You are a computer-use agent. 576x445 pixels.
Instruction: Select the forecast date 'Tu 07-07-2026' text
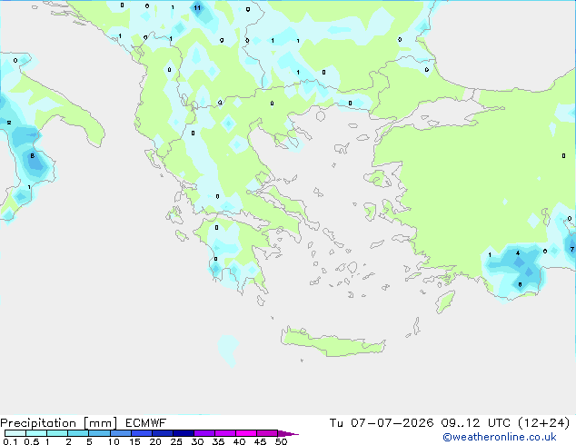(x=382, y=423)
